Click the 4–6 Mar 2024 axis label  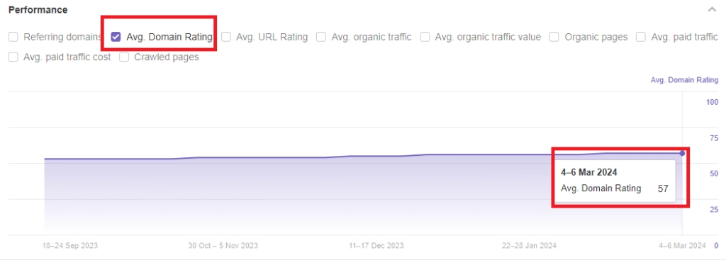click(x=683, y=246)
